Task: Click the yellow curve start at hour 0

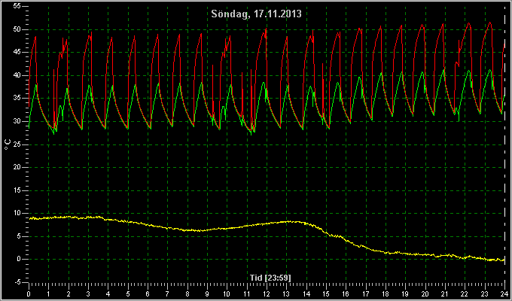Action: click(29, 218)
